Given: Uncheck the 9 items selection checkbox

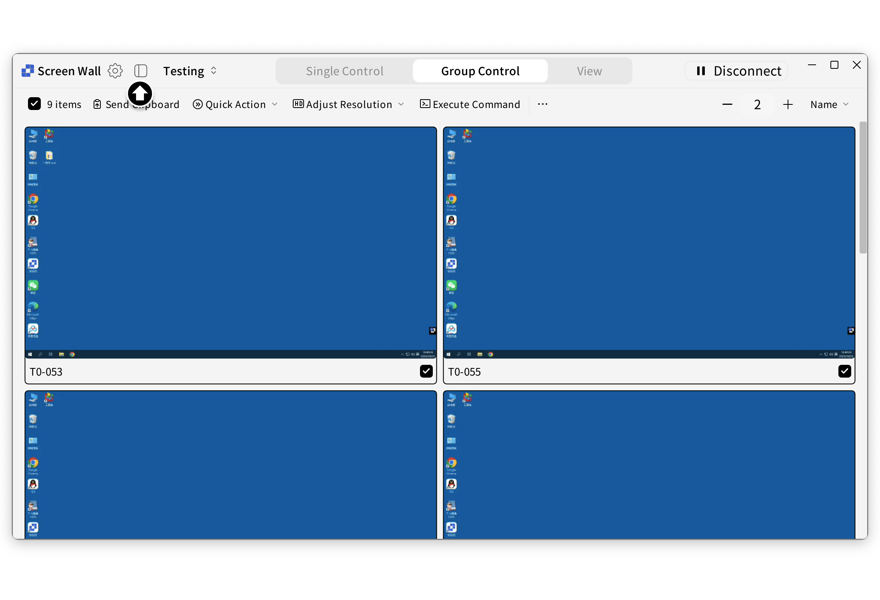Looking at the screenshot, I should pos(34,104).
